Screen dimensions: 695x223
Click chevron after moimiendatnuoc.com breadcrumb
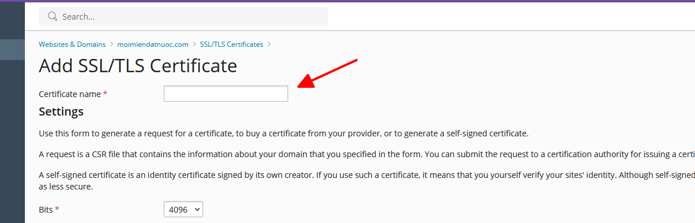click(194, 44)
